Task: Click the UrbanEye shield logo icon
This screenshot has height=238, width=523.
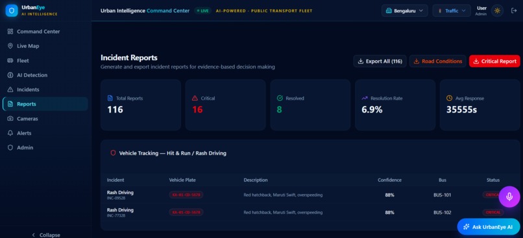Action: coord(12,10)
